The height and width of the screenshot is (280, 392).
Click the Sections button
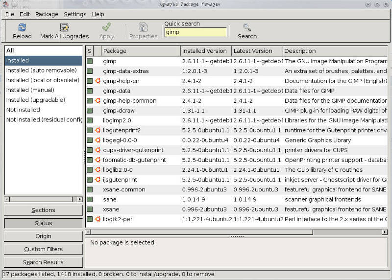[x=43, y=210]
